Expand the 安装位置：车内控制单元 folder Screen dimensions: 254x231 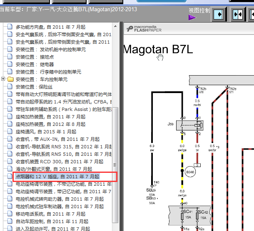point(3,79)
